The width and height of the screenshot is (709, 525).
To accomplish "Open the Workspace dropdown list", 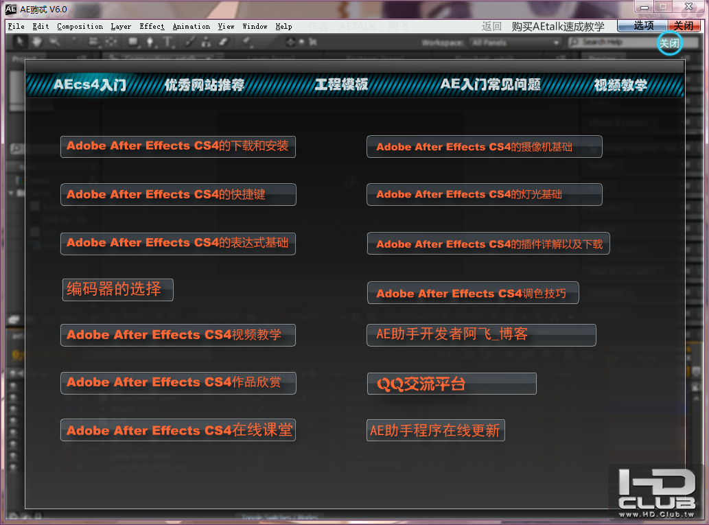I will [x=515, y=43].
